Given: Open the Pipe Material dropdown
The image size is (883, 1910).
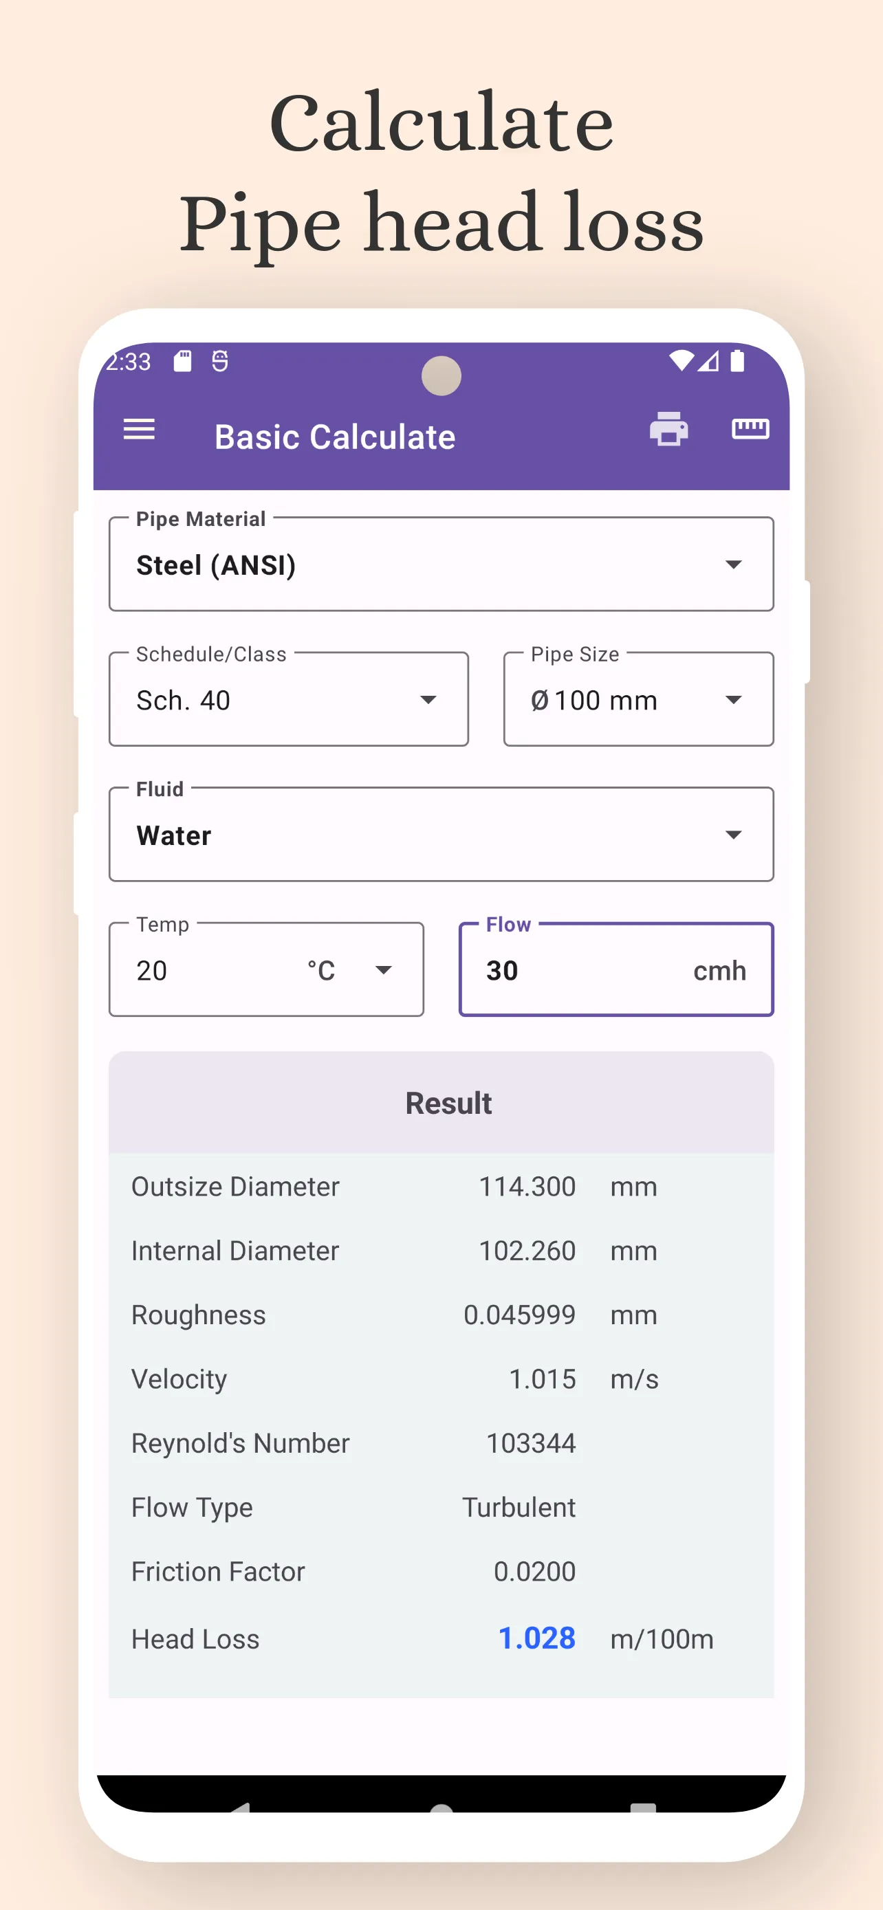Looking at the screenshot, I should coord(441,564).
